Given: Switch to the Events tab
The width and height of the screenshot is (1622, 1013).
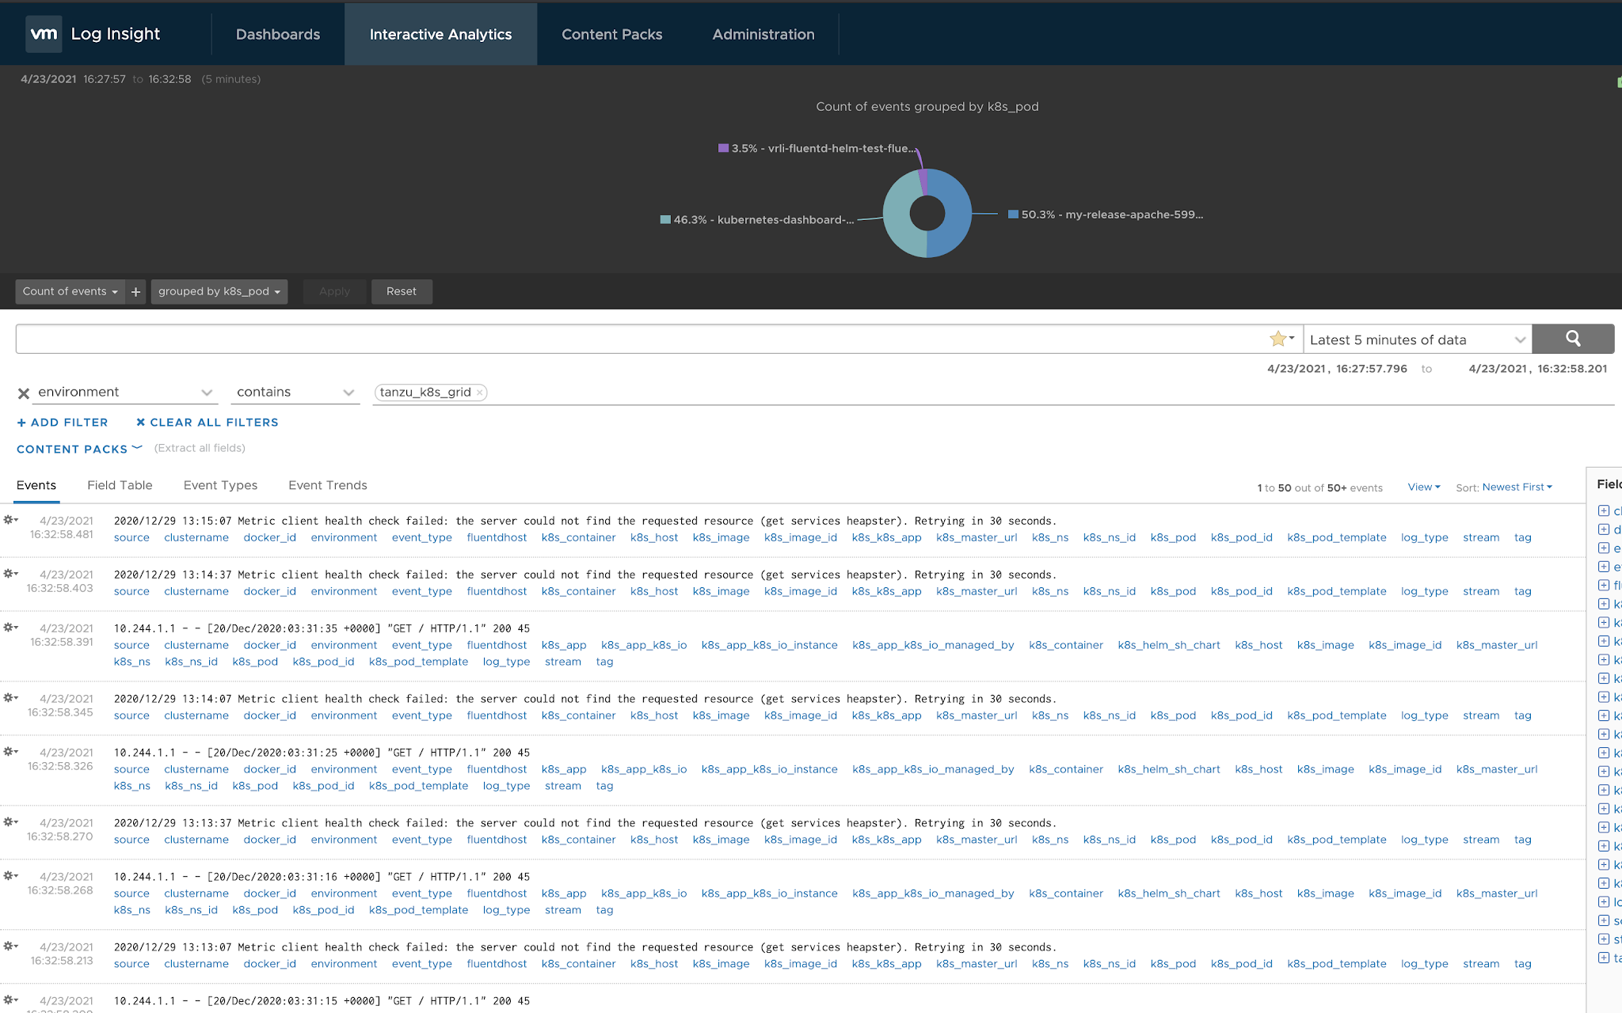Looking at the screenshot, I should tap(36, 486).
